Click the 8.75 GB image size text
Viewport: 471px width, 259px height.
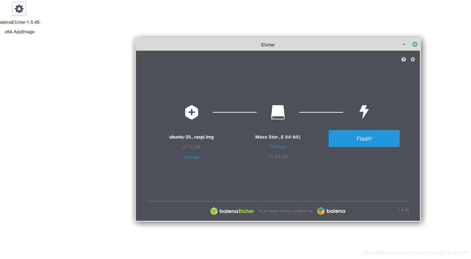(x=192, y=147)
